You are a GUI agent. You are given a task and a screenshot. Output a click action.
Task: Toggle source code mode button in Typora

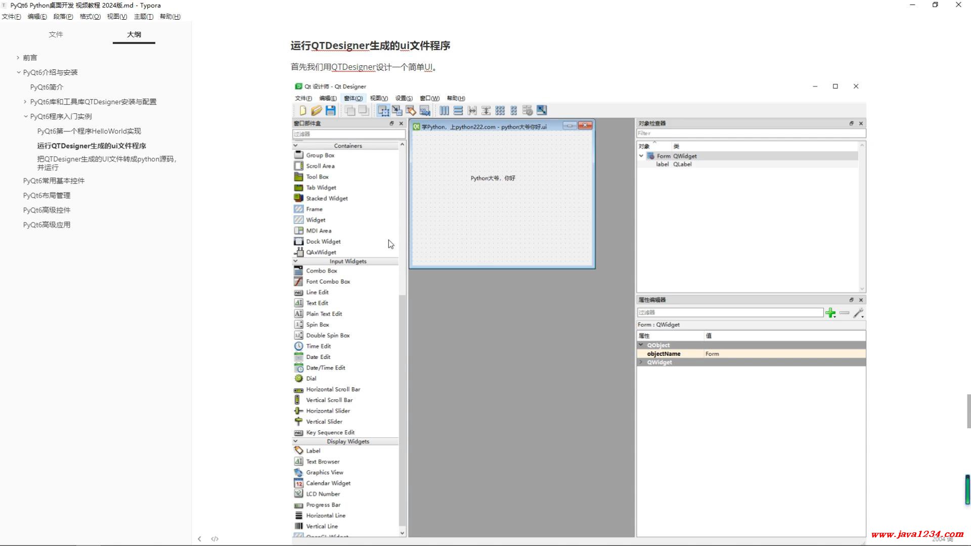pos(214,539)
